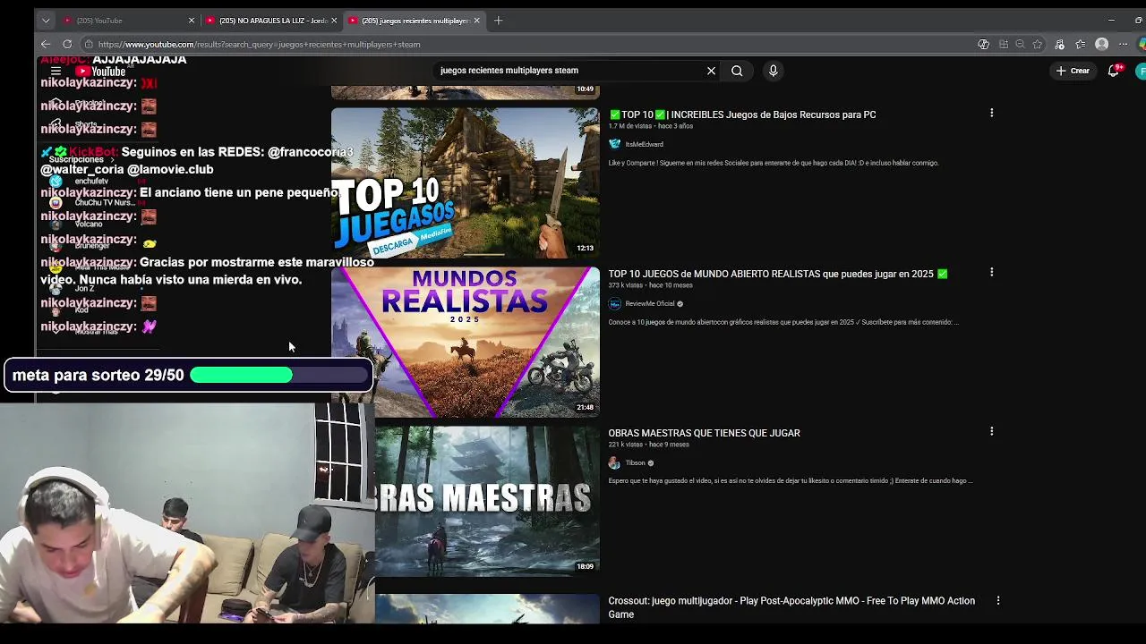Viewport: 1146px width, 644px height.
Task: Click the zoom-out magnifier icon
Action: 1020,44
